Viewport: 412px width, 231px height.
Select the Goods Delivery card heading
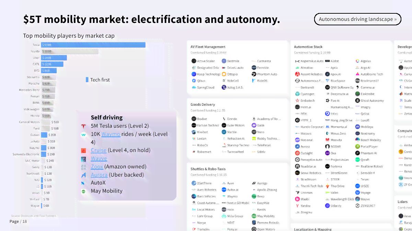(203, 105)
